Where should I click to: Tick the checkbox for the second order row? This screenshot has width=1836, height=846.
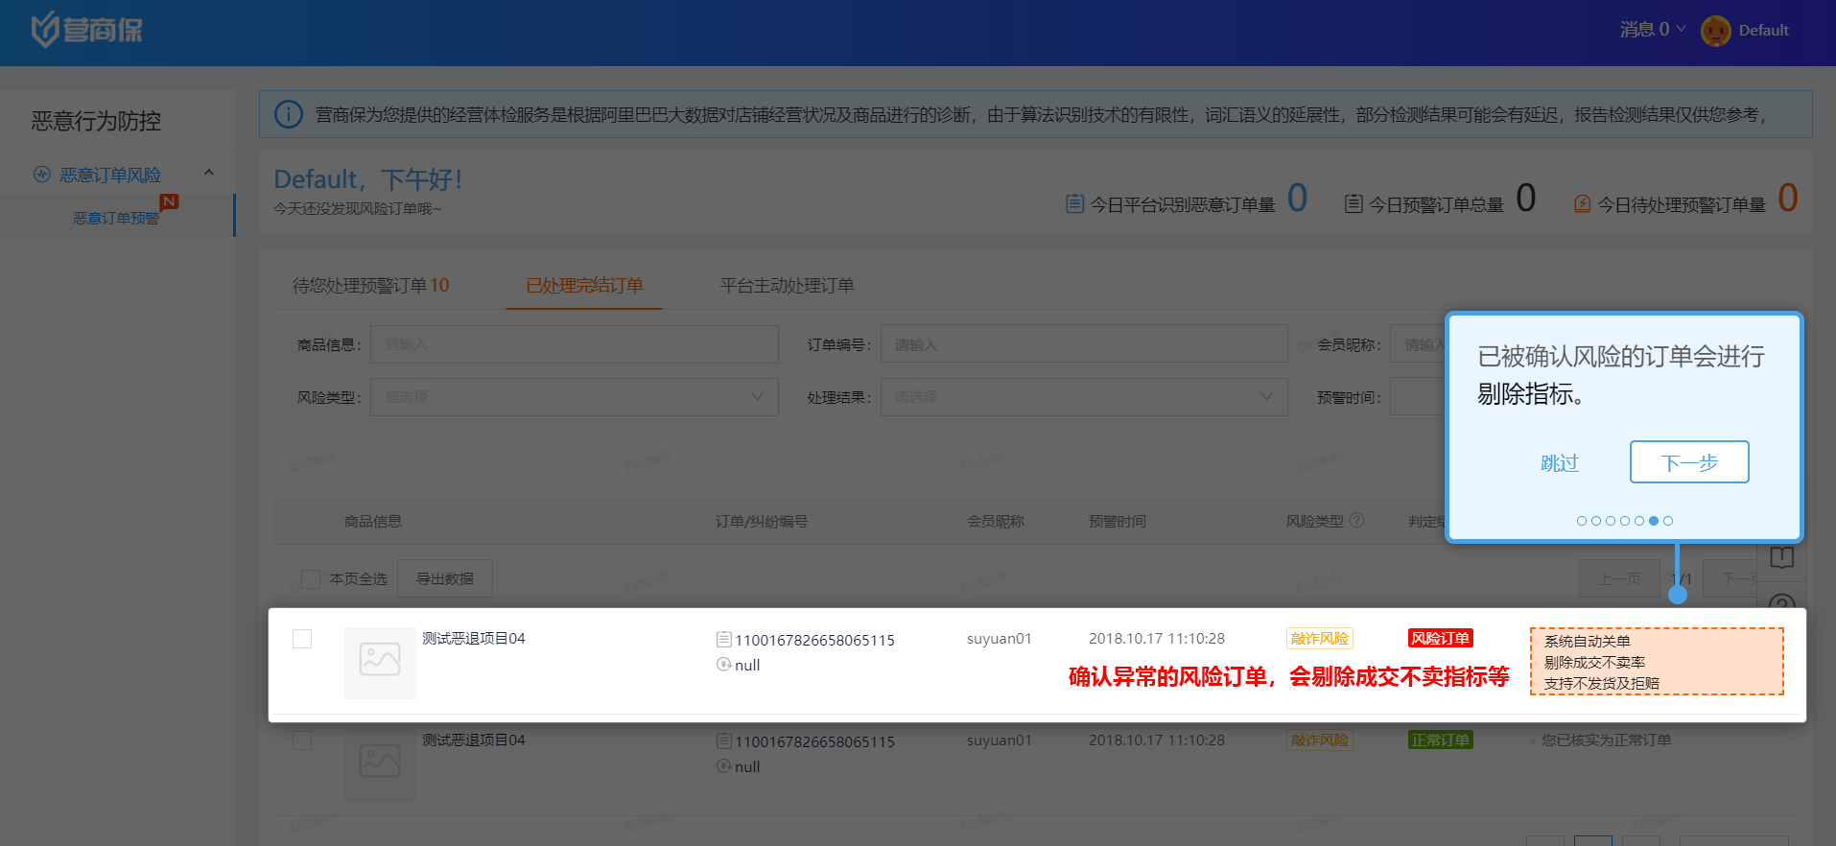tap(302, 740)
